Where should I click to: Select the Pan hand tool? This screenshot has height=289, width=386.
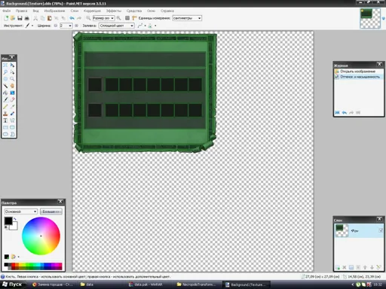point(12,86)
